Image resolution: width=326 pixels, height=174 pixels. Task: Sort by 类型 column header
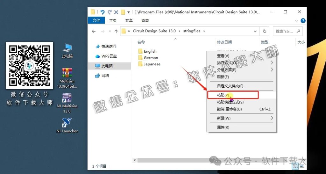point(265,42)
